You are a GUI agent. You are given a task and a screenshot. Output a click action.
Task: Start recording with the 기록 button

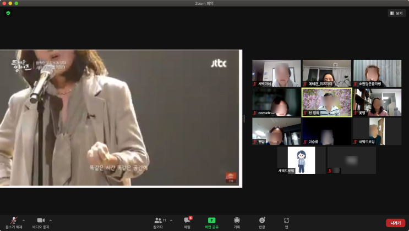(237, 223)
